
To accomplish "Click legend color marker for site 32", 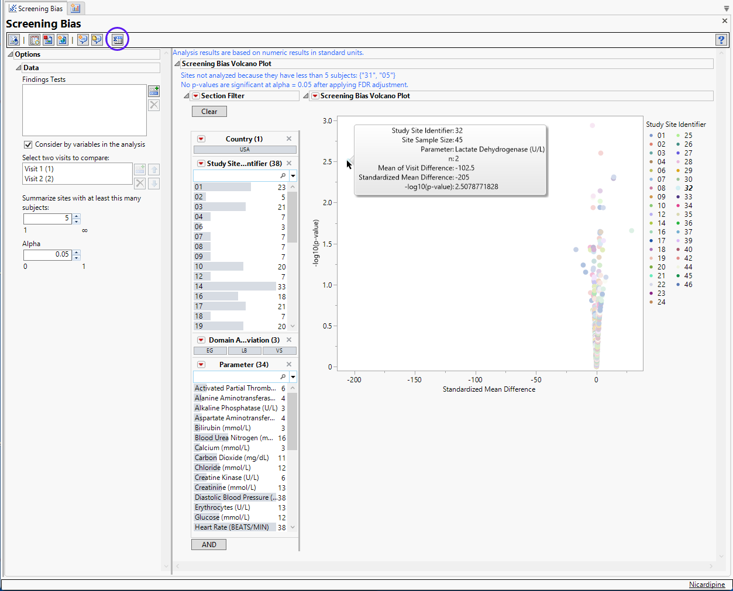I will tap(679, 188).
